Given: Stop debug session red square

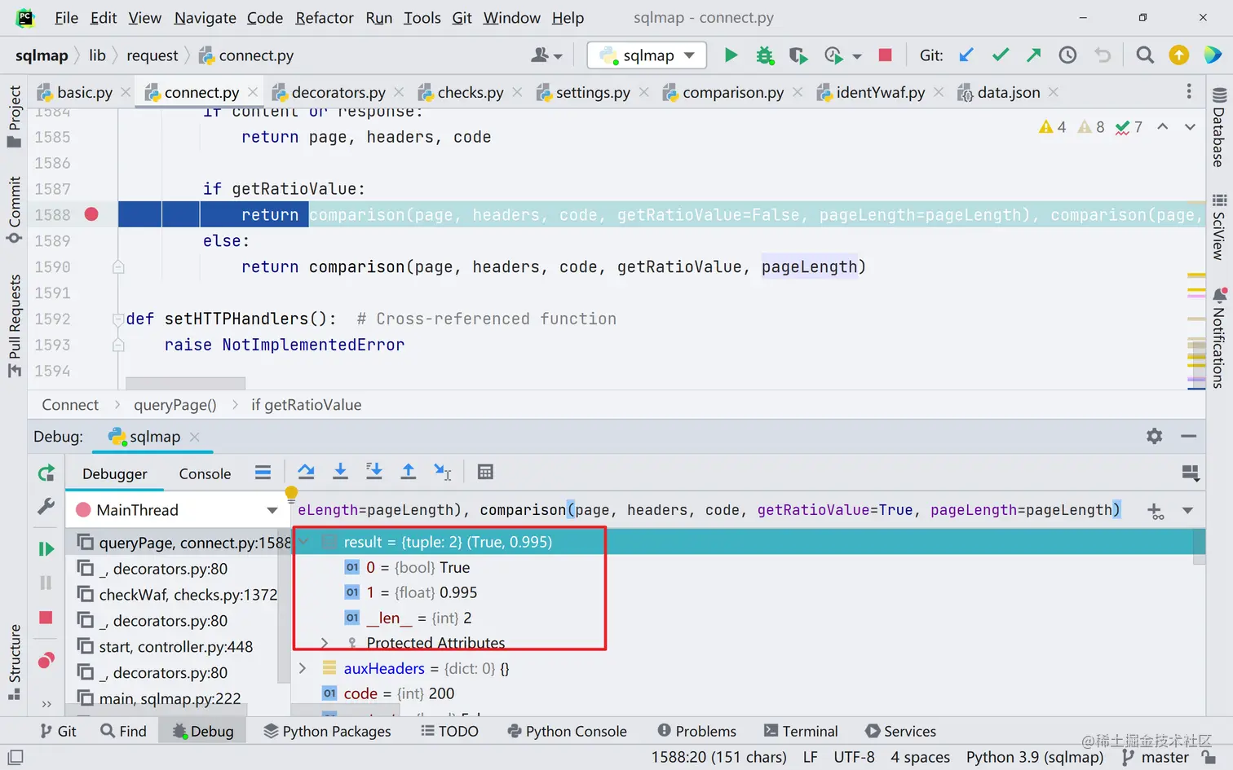Looking at the screenshot, I should pos(46,618).
